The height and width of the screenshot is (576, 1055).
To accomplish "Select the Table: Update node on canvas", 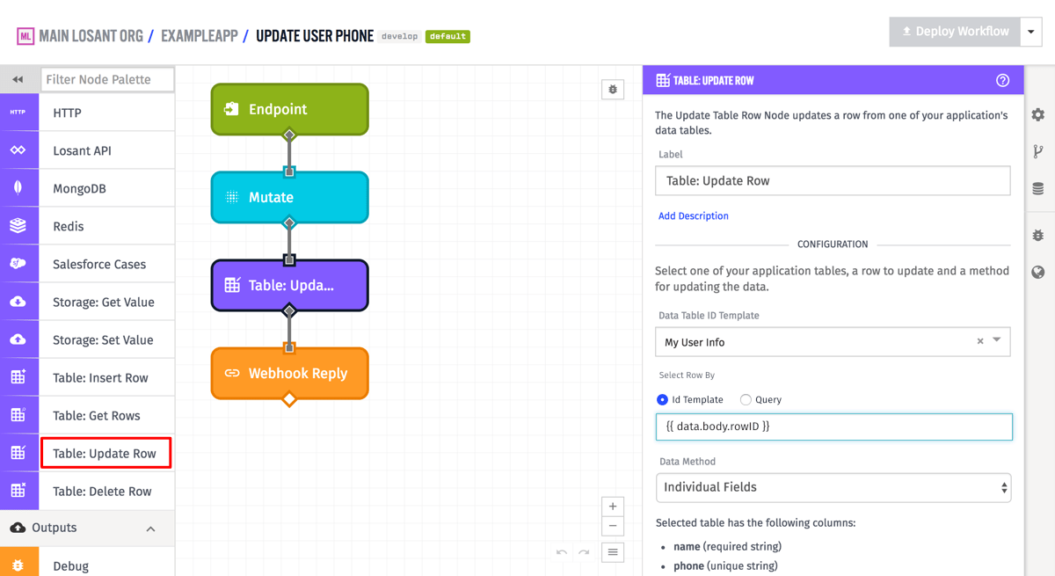I will (x=289, y=285).
